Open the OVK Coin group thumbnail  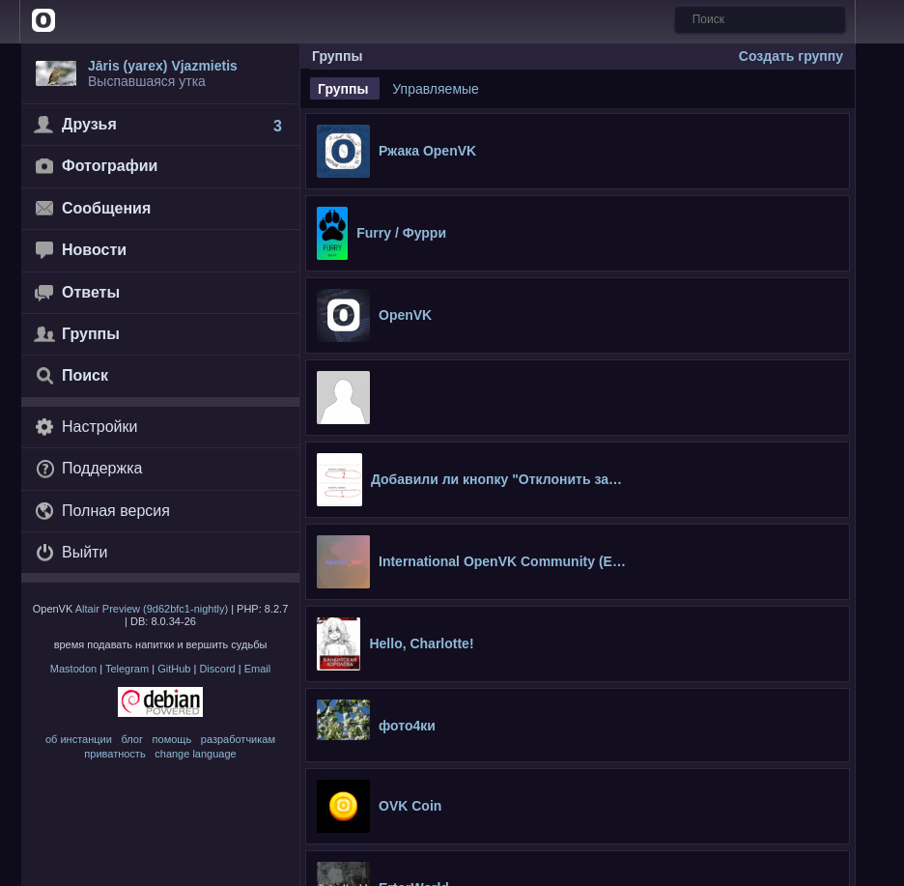[x=343, y=806]
